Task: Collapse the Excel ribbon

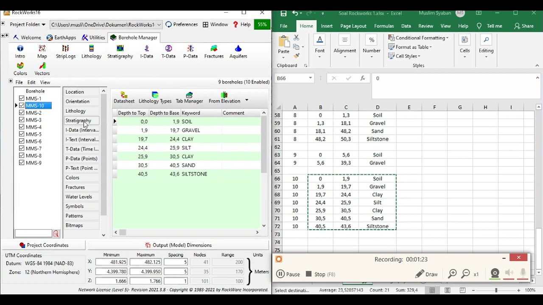Action: click(537, 65)
